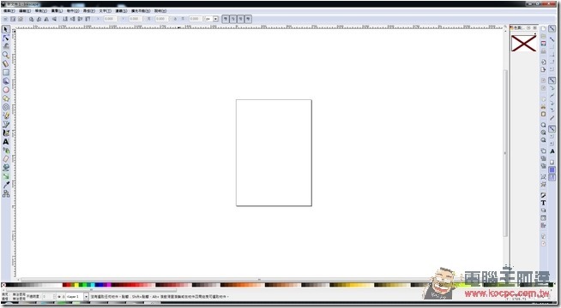
Task: Pick the yellow swatch in palette
Action: point(76,285)
